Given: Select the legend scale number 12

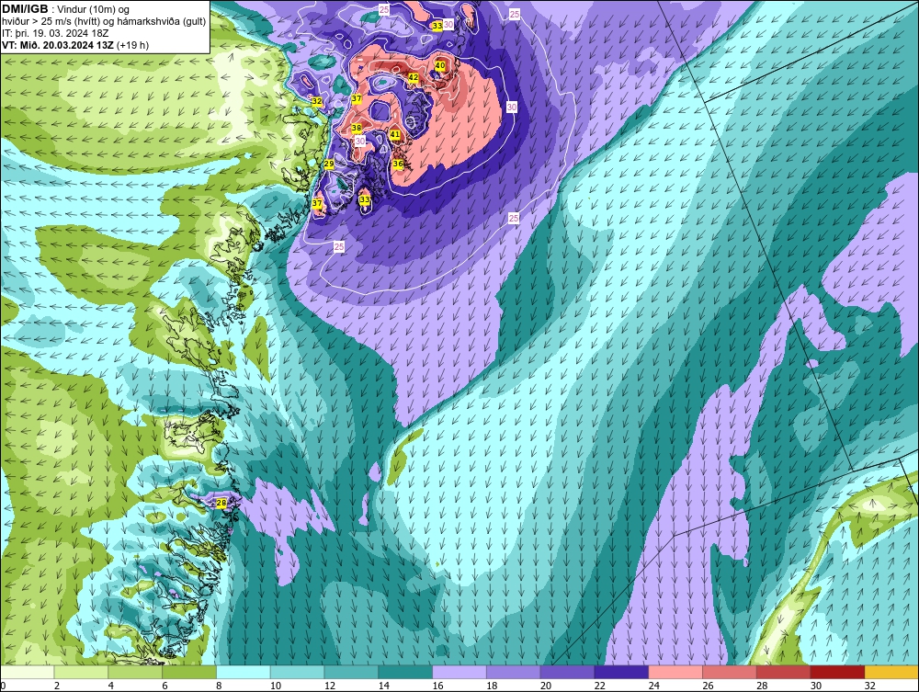Looking at the screenshot, I should tap(330, 686).
